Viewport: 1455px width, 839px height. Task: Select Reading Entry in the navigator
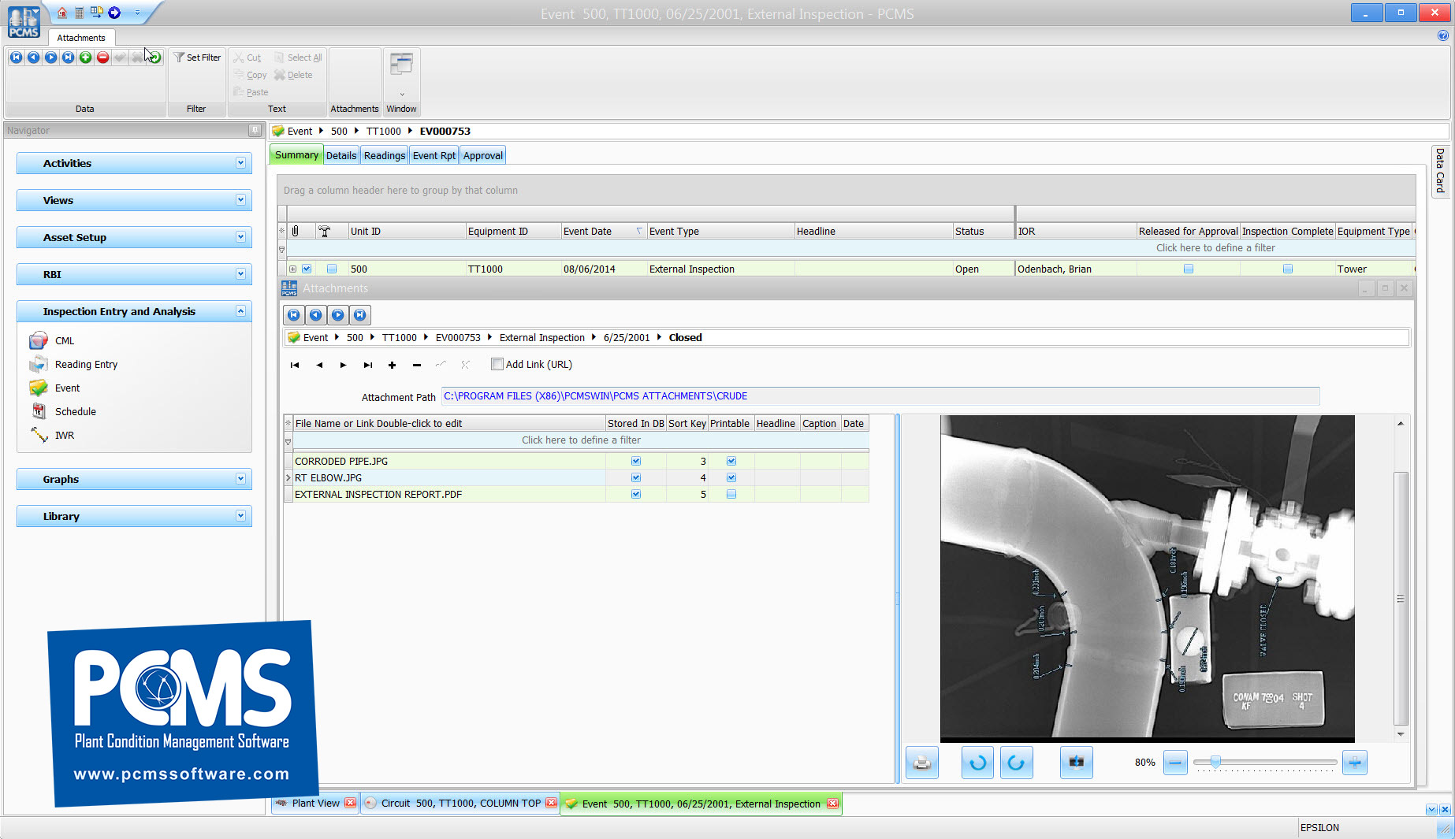pos(86,365)
